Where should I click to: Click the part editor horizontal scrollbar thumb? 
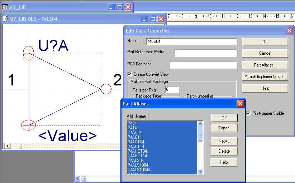[21, 146]
